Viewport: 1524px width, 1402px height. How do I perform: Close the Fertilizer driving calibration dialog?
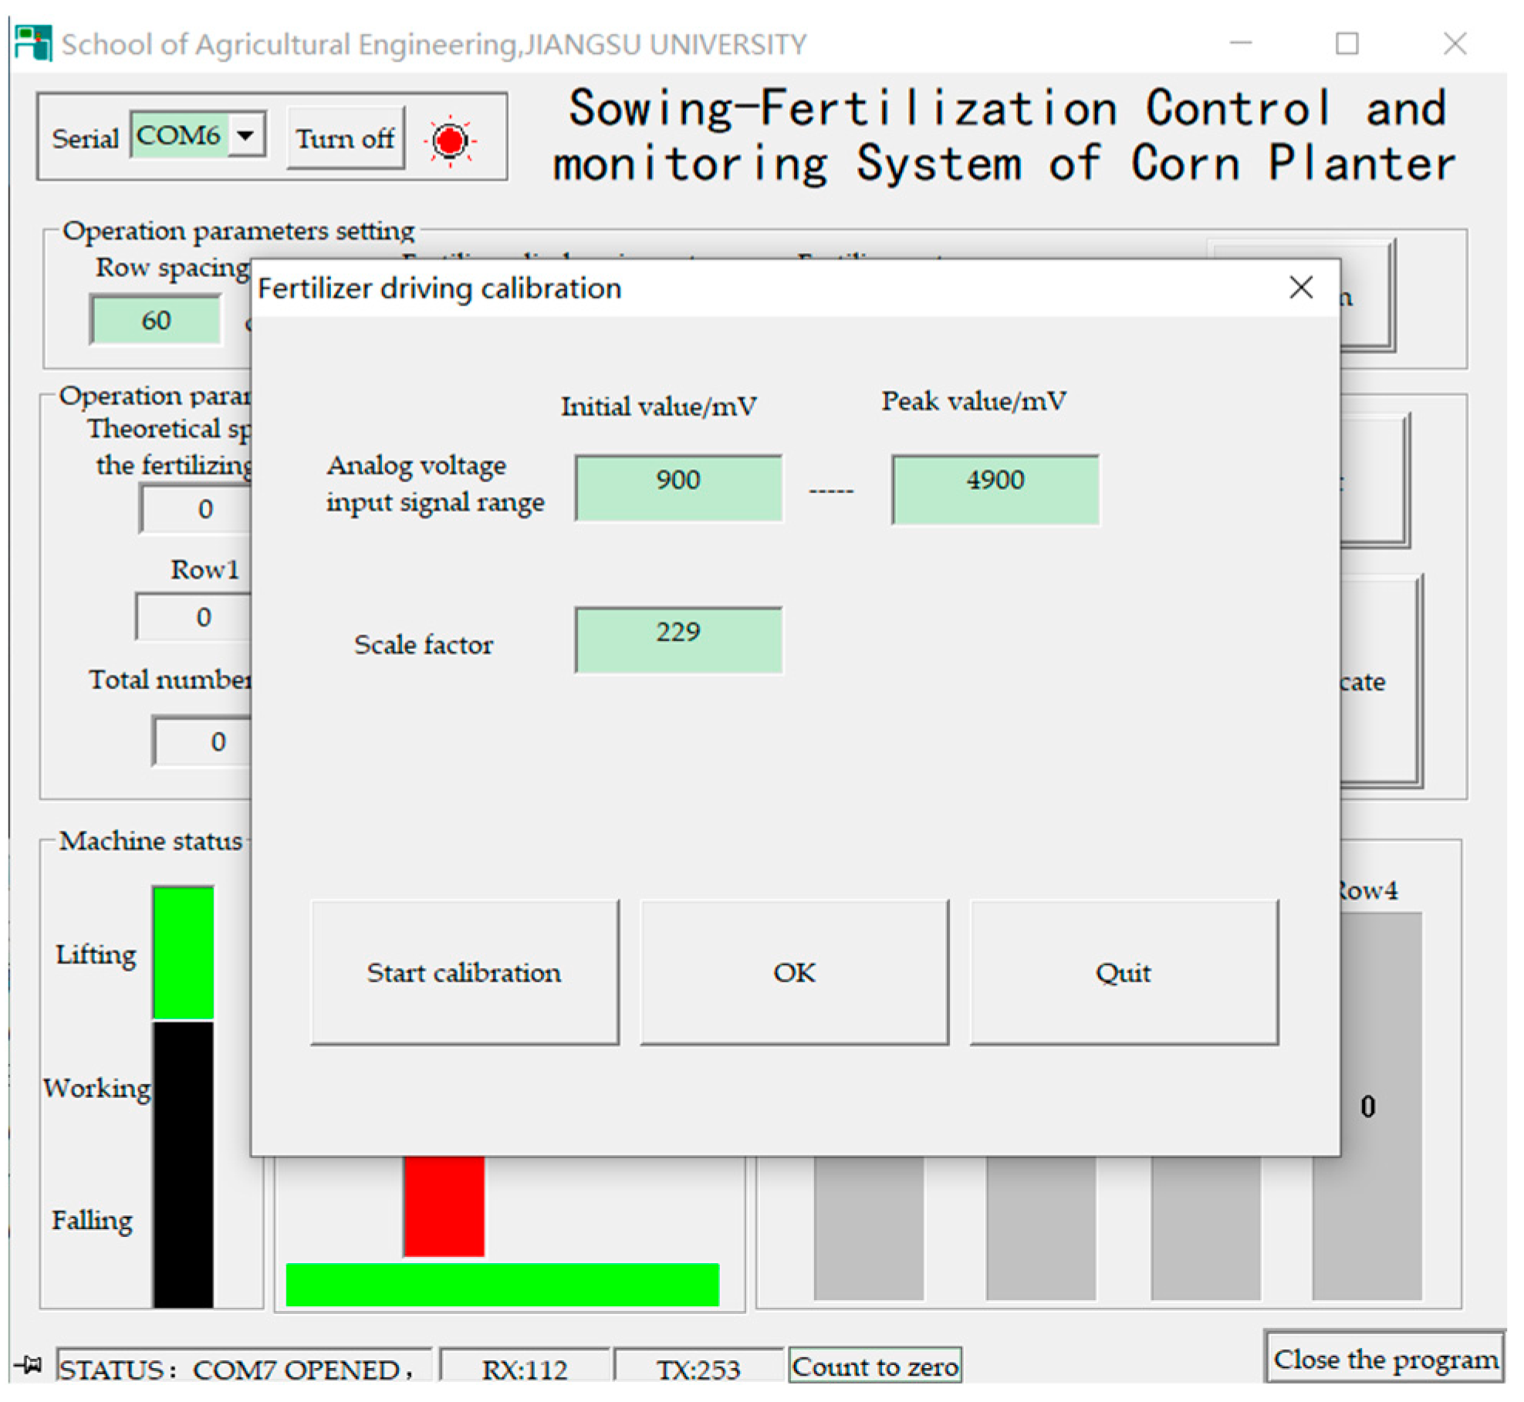click(1301, 288)
